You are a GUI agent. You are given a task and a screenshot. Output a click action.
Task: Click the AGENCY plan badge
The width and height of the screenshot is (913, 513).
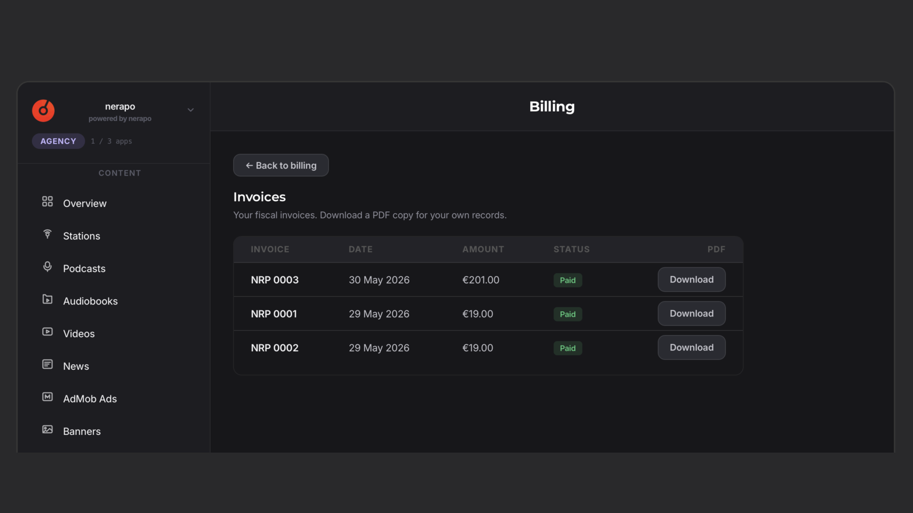[58, 141]
